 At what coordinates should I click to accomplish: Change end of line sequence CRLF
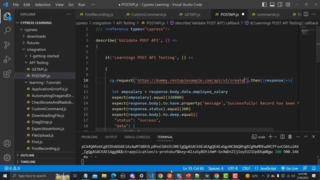246,168
